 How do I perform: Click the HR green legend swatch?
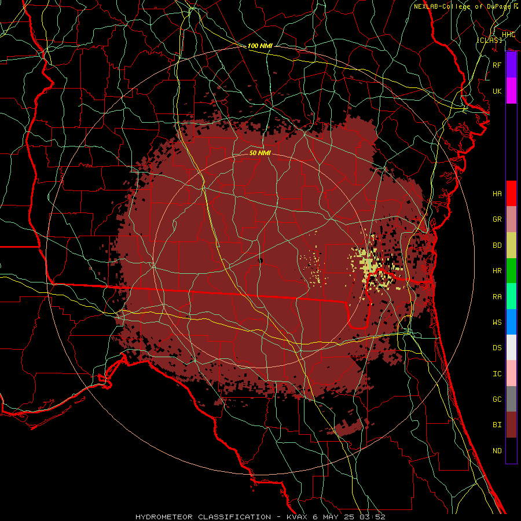[x=511, y=270]
